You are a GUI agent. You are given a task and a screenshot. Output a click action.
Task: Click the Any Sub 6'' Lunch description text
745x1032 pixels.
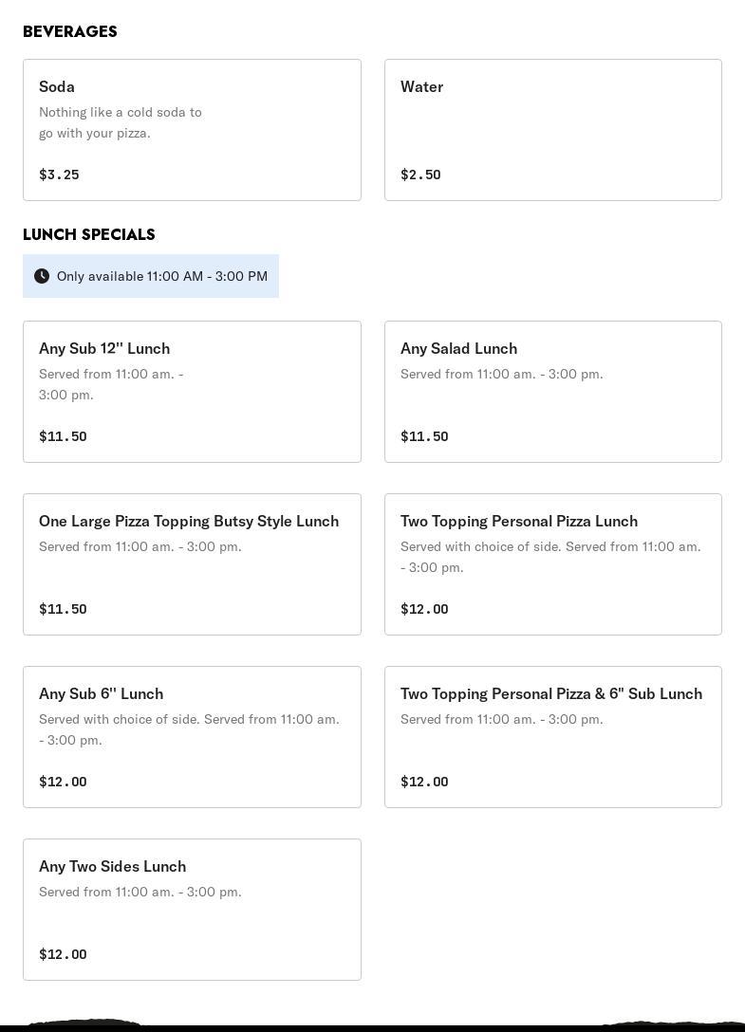click(x=189, y=729)
